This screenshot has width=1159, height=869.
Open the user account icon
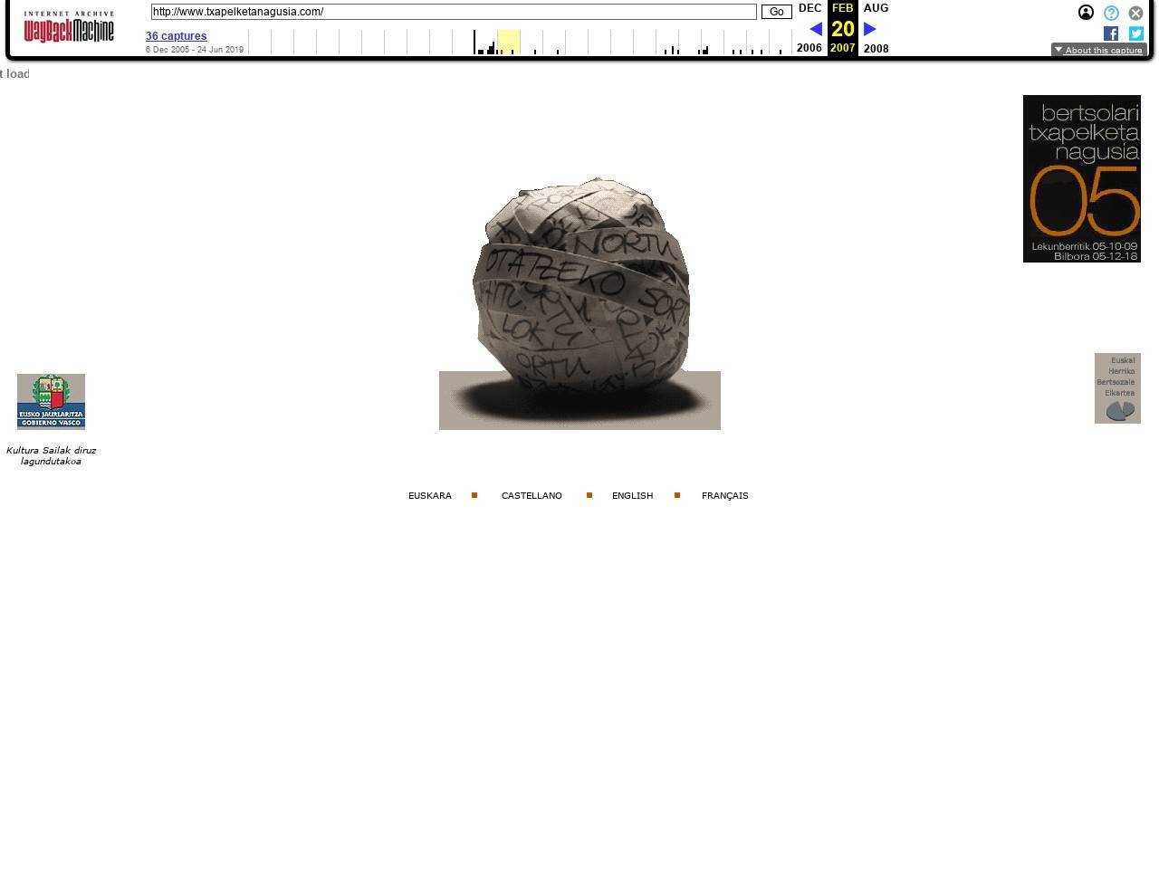point(1086,13)
